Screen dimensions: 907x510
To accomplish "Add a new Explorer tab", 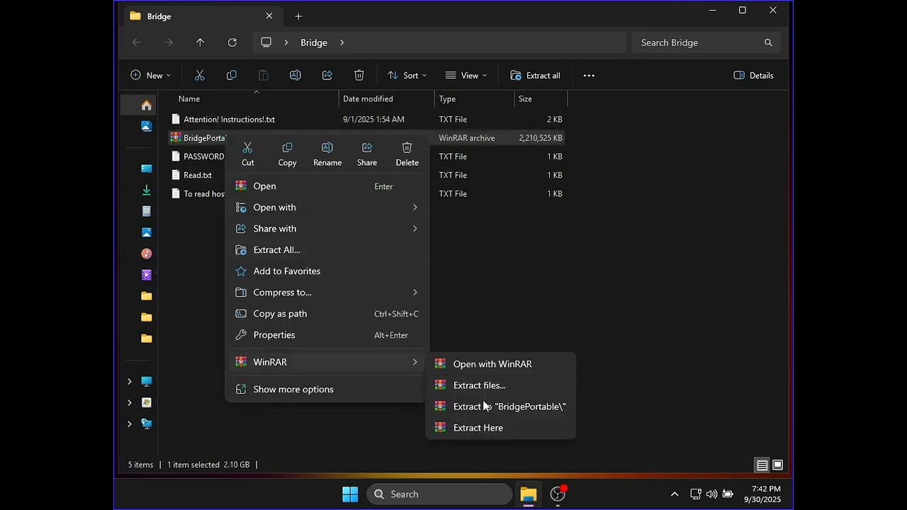I will point(298,16).
